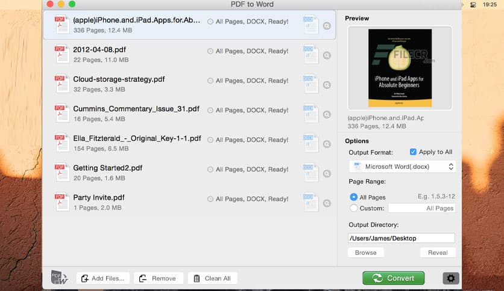Click magnifier icon on Party Invite.pdf row
This screenshot has width=504, height=291.
tap(327, 203)
